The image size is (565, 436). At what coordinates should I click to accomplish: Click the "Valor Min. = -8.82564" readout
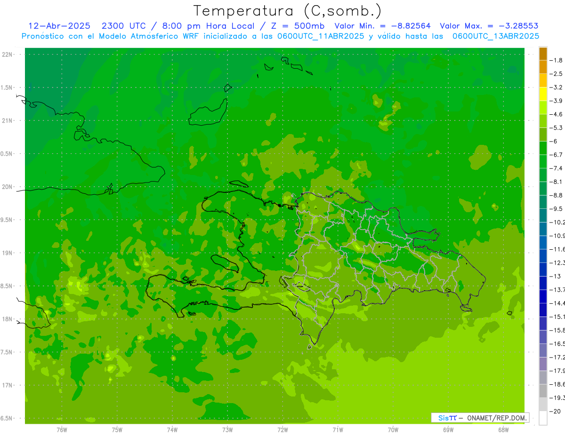(x=383, y=26)
